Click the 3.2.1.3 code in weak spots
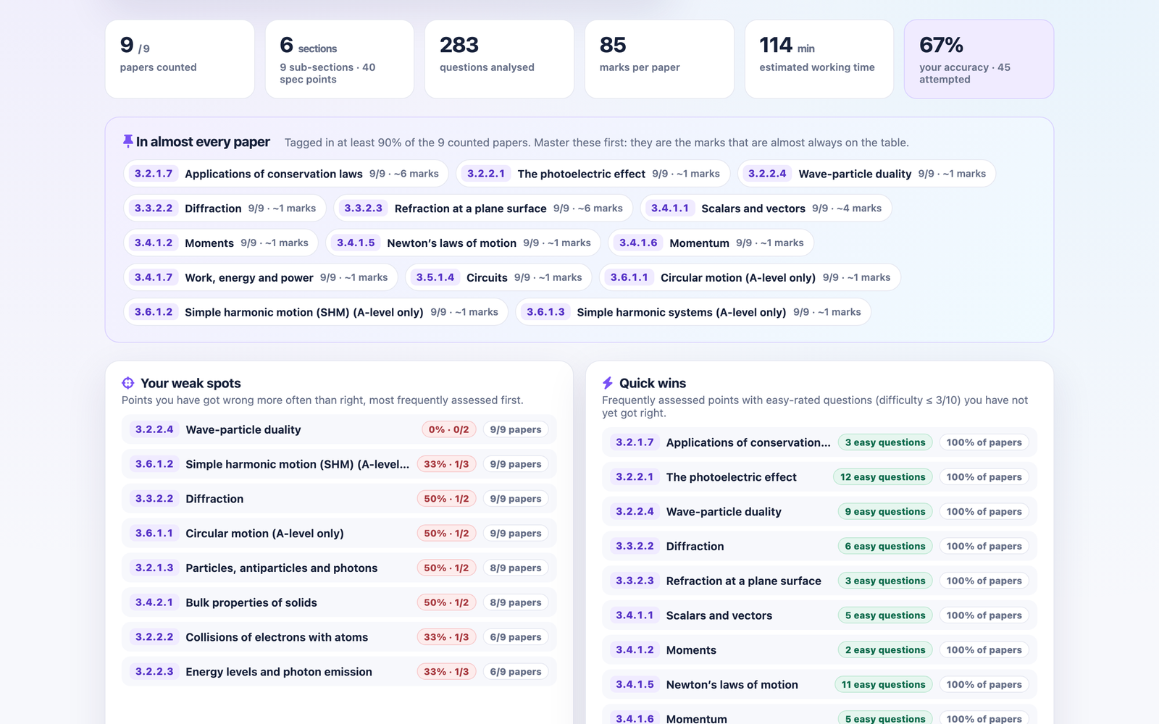Image resolution: width=1159 pixels, height=724 pixels. tap(154, 568)
